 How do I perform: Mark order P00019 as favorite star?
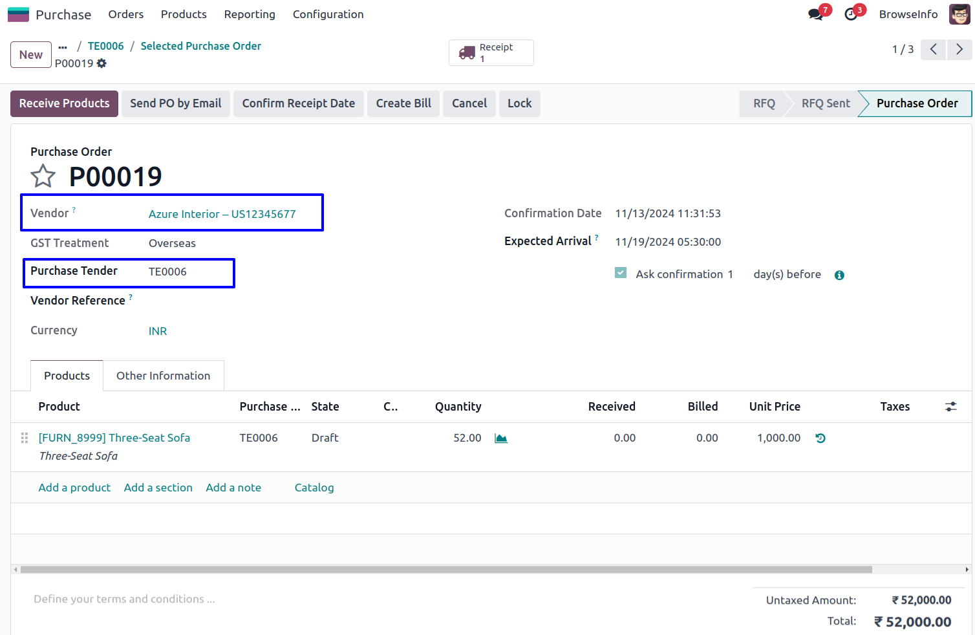pyautogui.click(x=43, y=176)
